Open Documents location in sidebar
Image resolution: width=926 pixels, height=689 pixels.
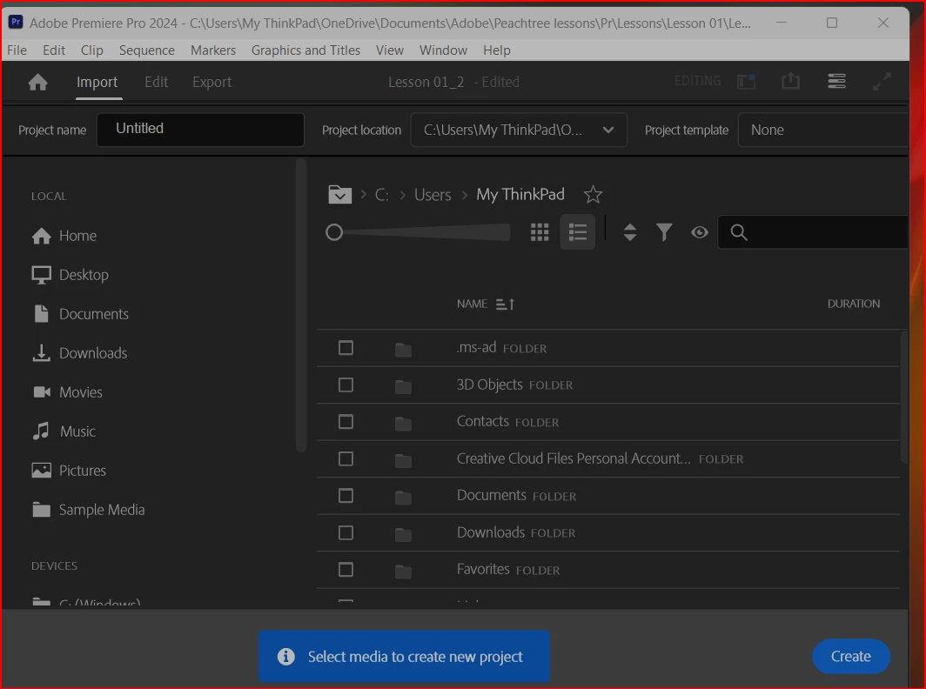tap(80, 313)
